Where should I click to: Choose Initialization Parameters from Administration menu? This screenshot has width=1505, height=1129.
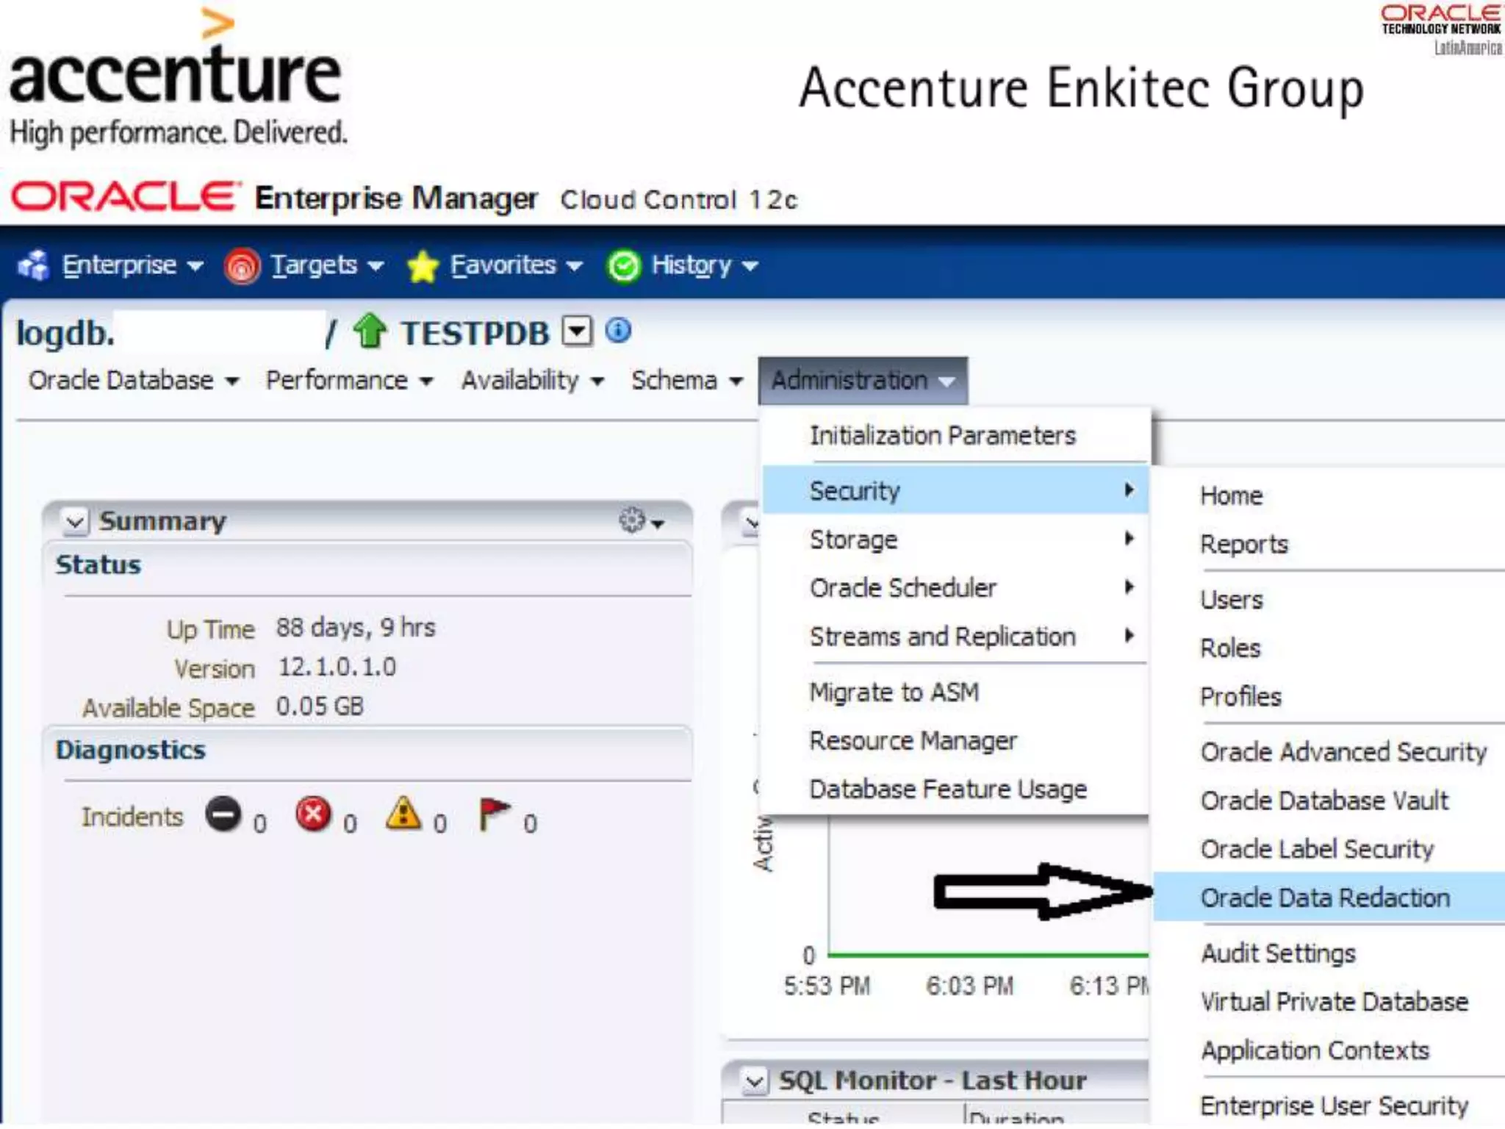click(x=942, y=436)
